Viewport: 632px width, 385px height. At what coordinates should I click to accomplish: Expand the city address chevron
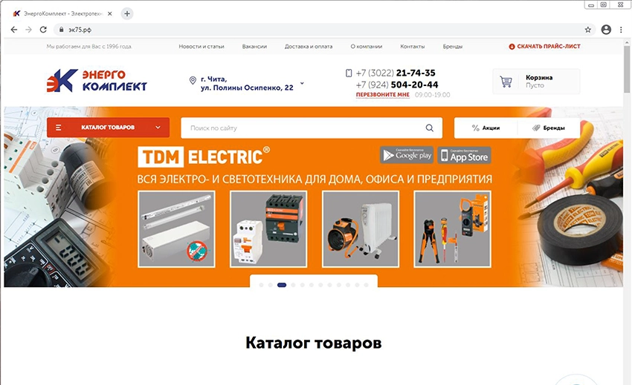[x=302, y=83]
